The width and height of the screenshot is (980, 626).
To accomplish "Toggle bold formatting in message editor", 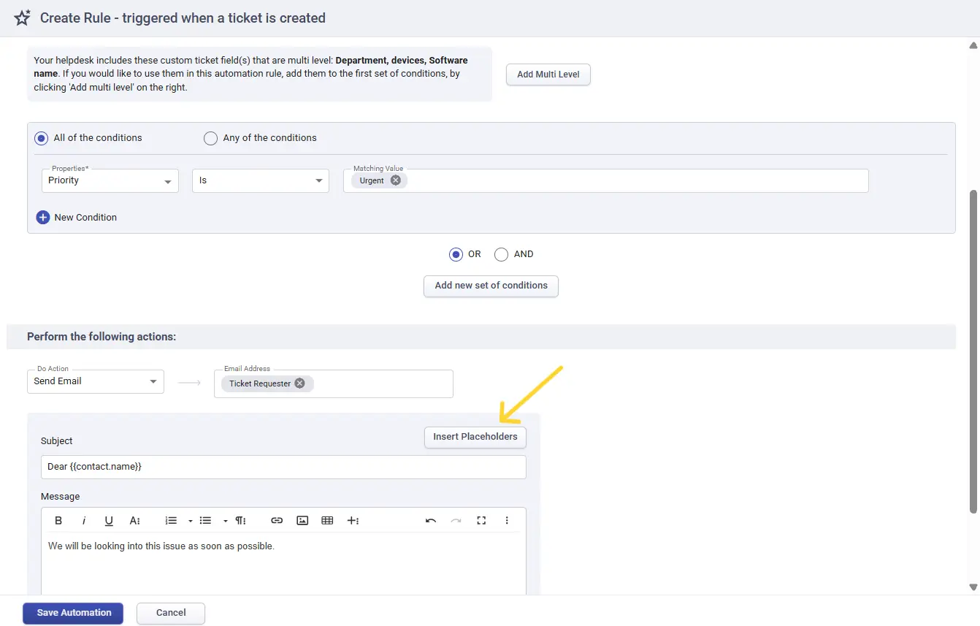I will (58, 521).
